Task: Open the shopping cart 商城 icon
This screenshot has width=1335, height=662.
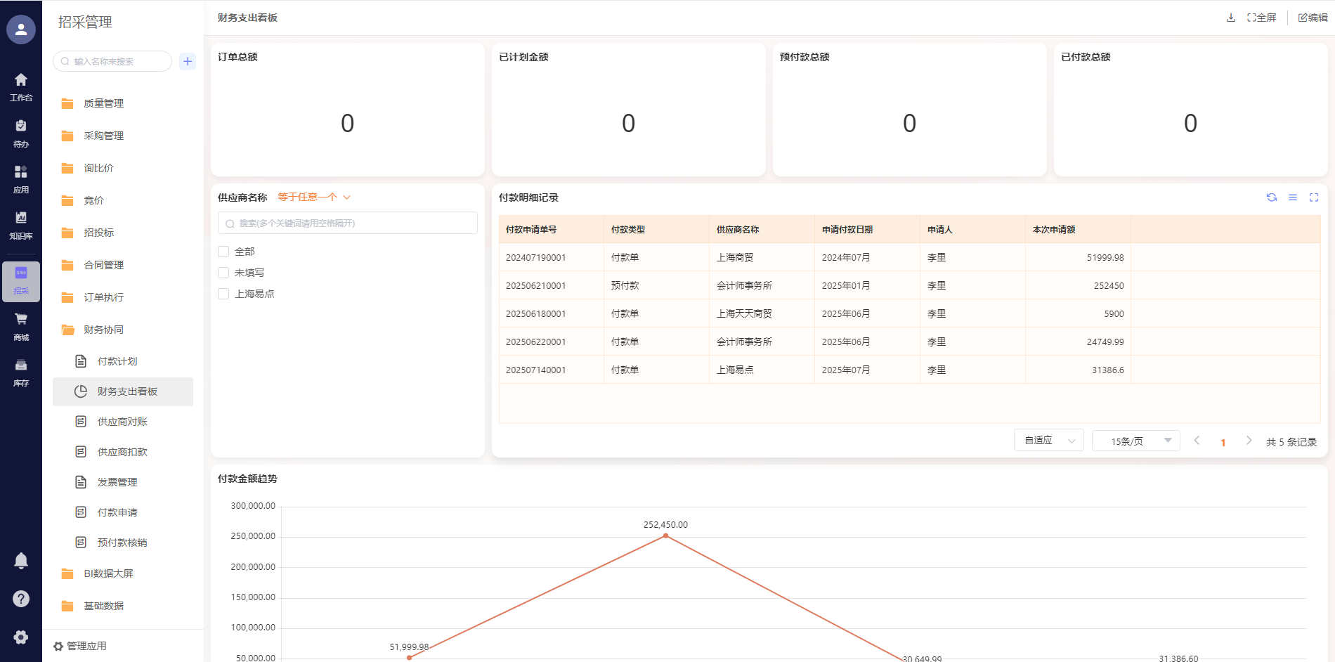Action: pyautogui.click(x=21, y=325)
